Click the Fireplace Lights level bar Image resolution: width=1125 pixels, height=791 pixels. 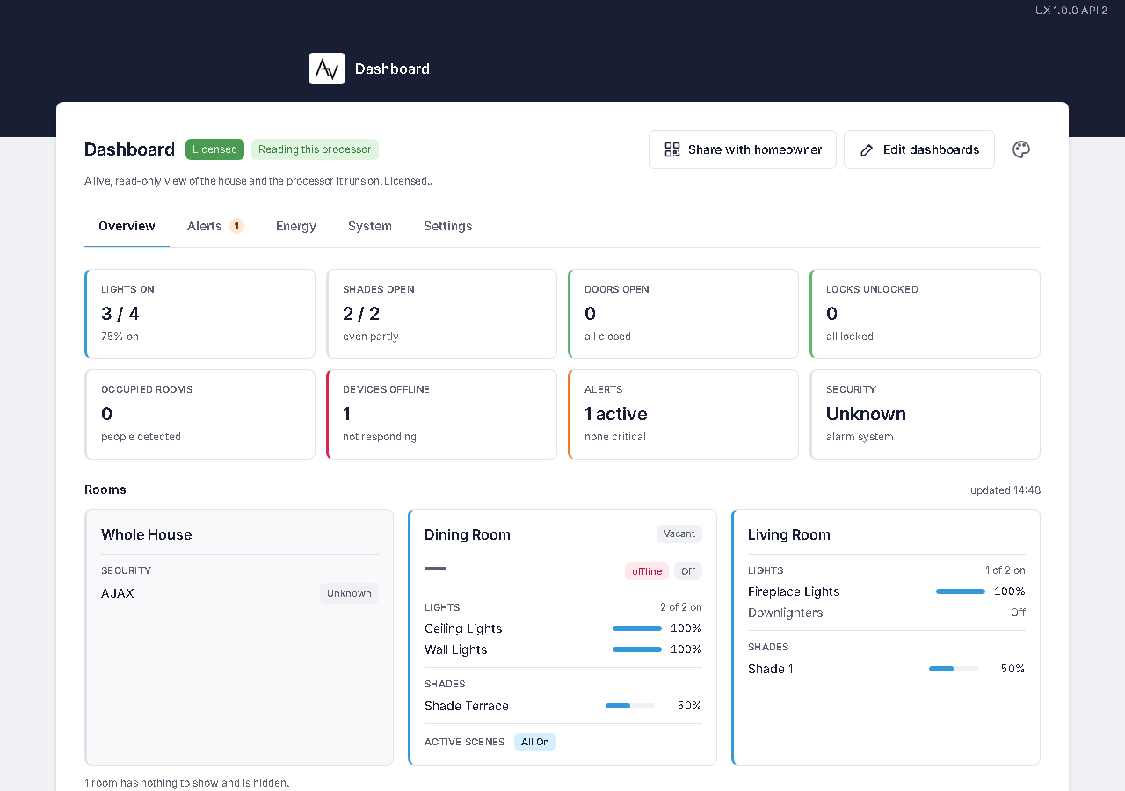tap(961, 591)
